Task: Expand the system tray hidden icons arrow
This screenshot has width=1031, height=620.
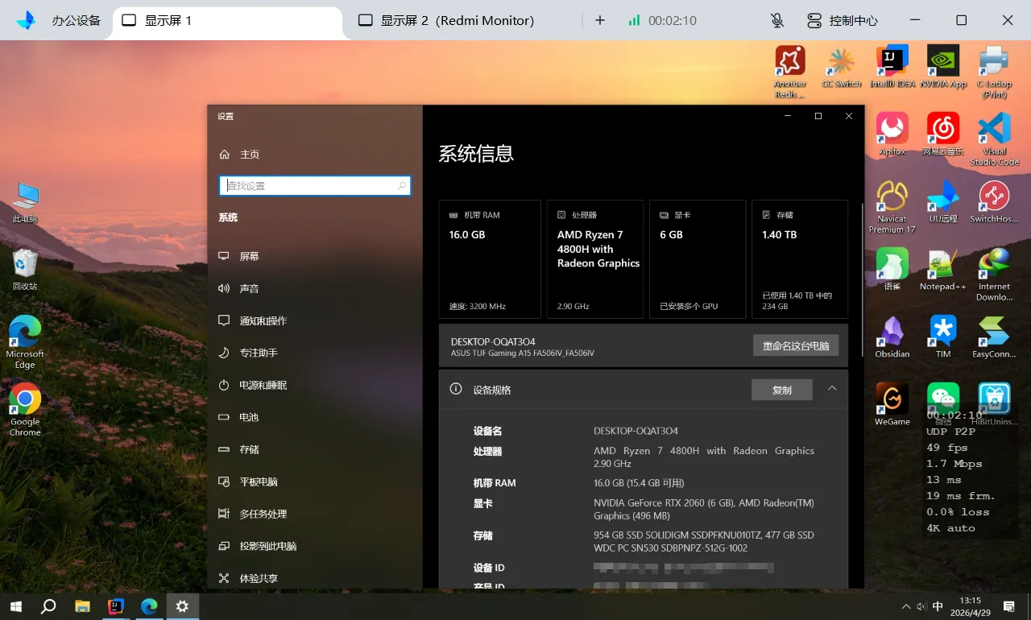Action: tap(906, 606)
